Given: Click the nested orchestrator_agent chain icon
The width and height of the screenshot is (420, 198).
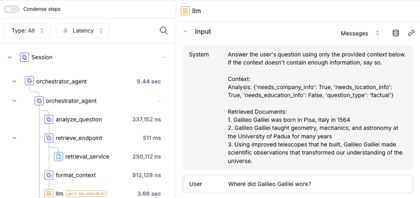Looking at the screenshot, I should (39, 101).
